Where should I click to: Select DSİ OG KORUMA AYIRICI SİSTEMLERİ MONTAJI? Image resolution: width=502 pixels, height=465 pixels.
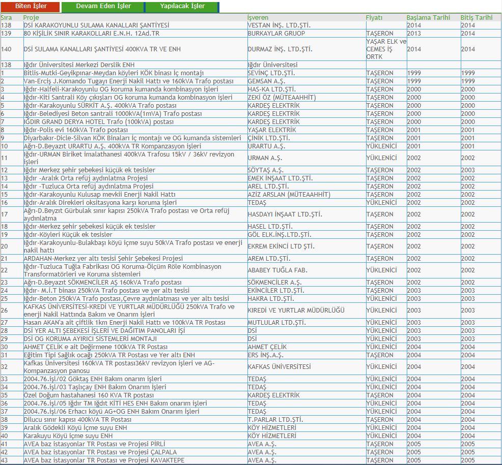pyautogui.click(x=135, y=339)
